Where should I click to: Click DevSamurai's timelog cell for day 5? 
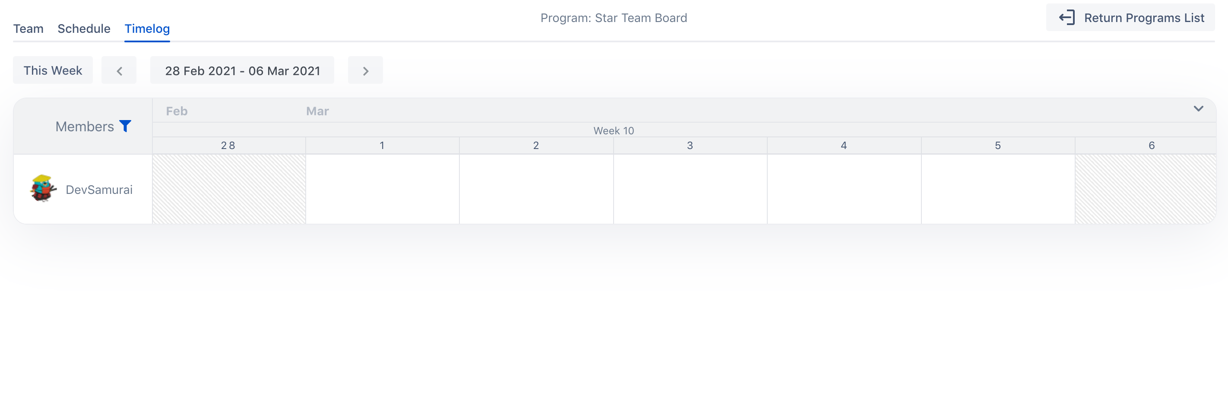(998, 189)
